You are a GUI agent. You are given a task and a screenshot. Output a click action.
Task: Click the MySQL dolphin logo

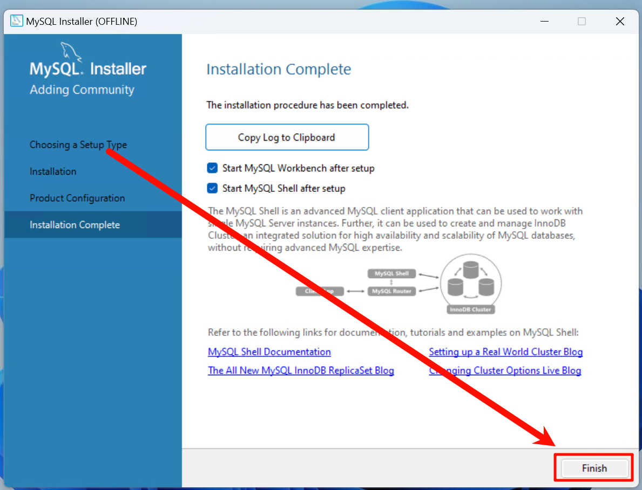click(71, 52)
